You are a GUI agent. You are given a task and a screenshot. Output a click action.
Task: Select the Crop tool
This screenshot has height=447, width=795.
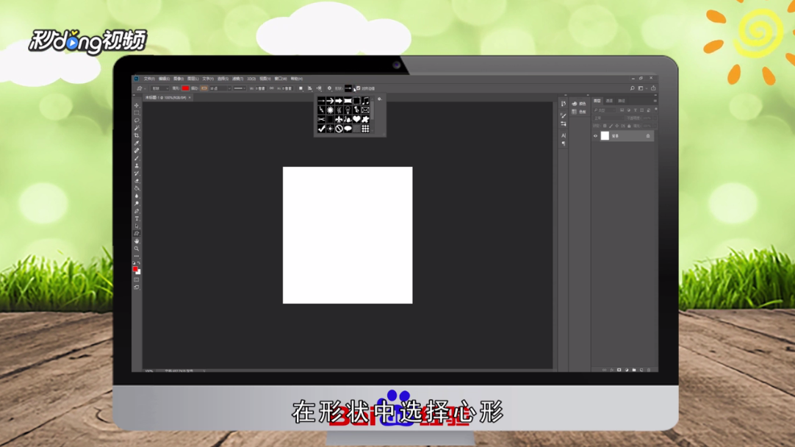click(137, 135)
